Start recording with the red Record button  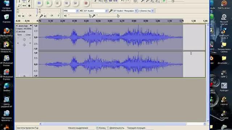pos(86,3)
